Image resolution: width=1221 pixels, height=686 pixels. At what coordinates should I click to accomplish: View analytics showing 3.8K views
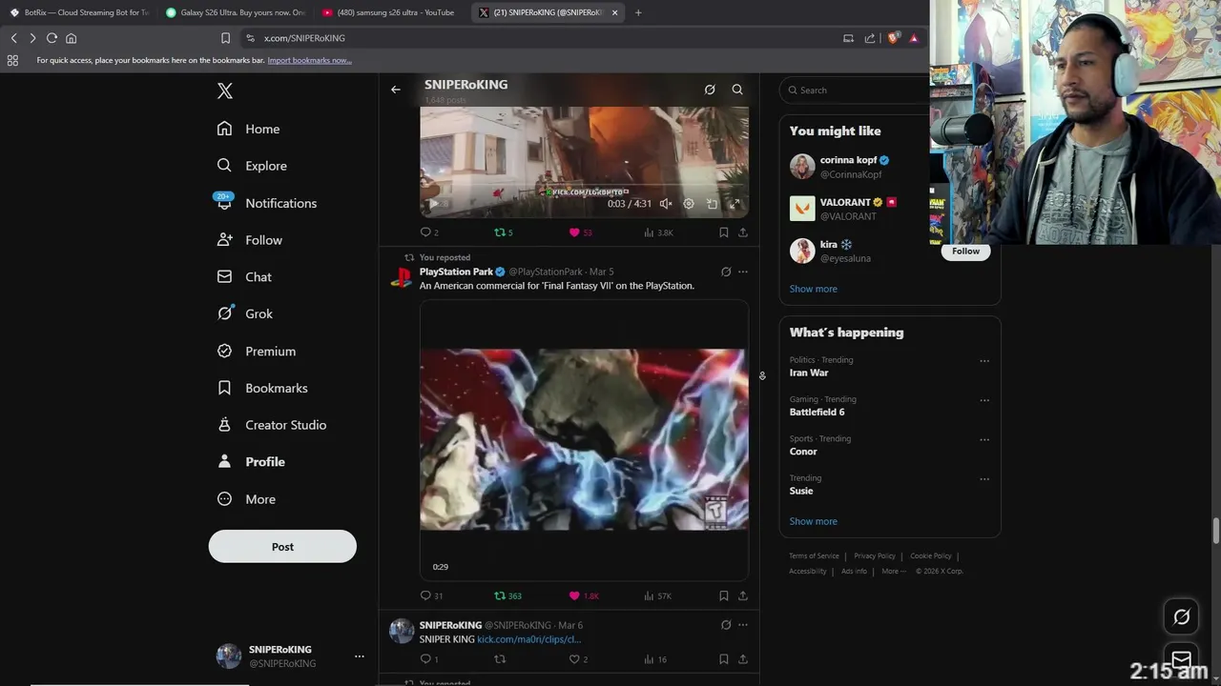658,232
